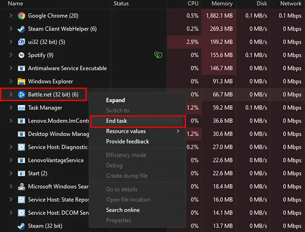Click the Microsoft Windows Search icon
The height and width of the screenshot is (232, 305).
[x=22, y=186]
